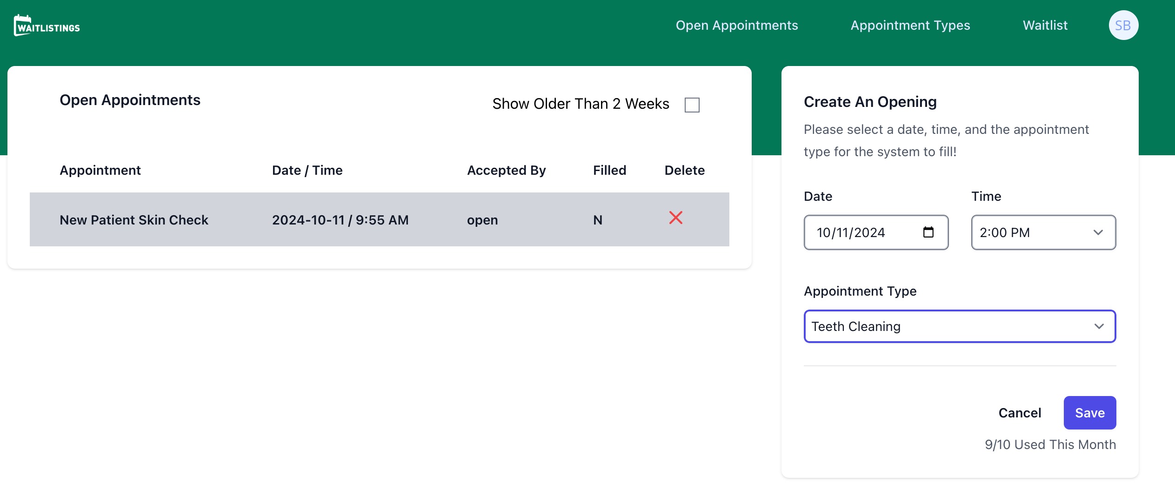
Task: Click the Appointment Type chevron arrow
Action: point(1099,326)
